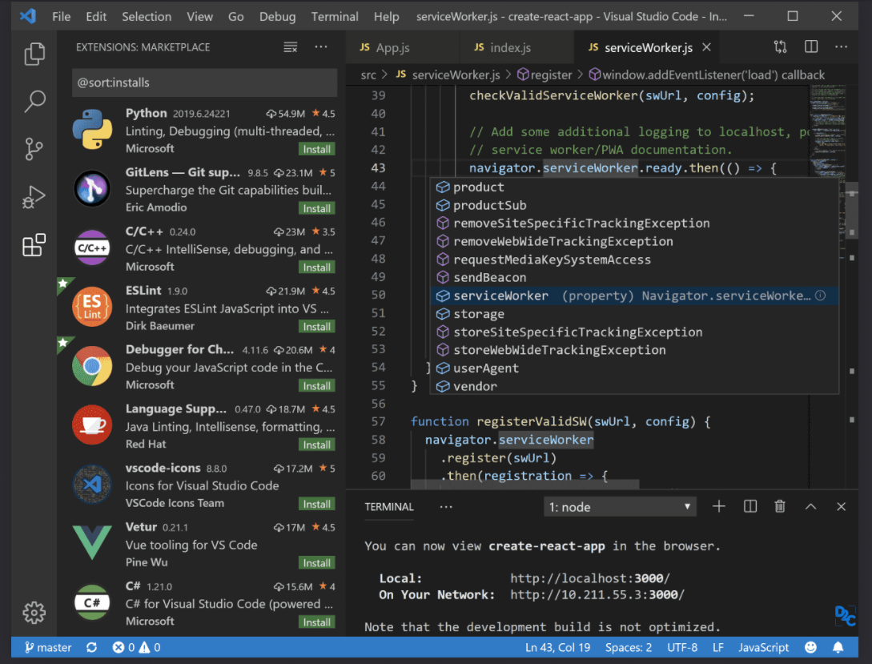872x664 pixels.
Task: Open the Terminal menu
Action: pyautogui.click(x=336, y=16)
